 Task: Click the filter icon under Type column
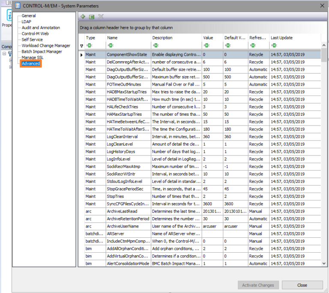click(89, 45)
